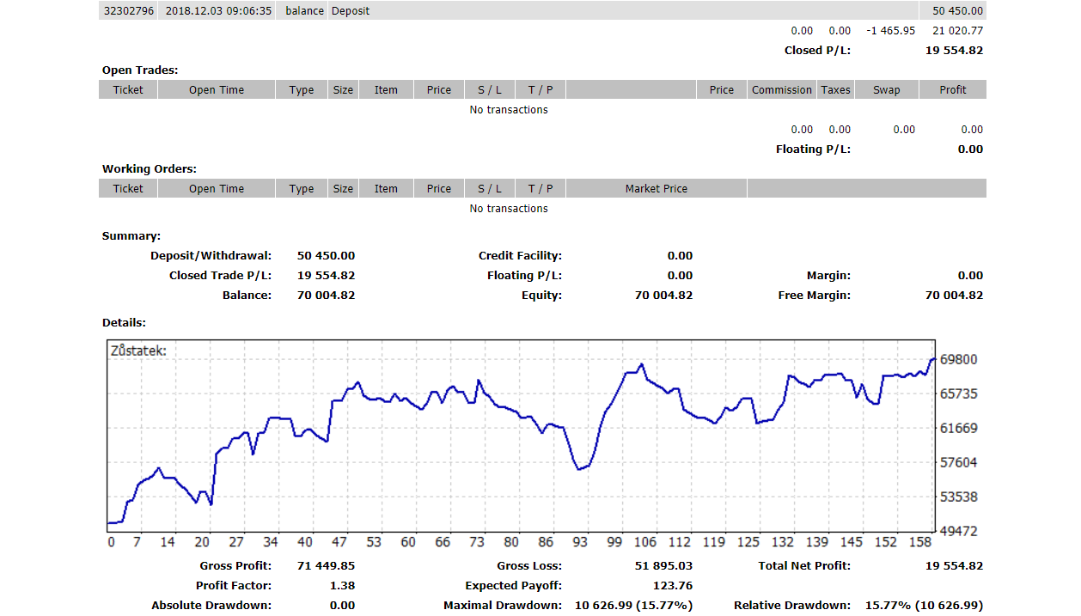This screenshot has width=1081, height=616.
Task: Click the 'Closed P/L:' label
Action: 817,50
